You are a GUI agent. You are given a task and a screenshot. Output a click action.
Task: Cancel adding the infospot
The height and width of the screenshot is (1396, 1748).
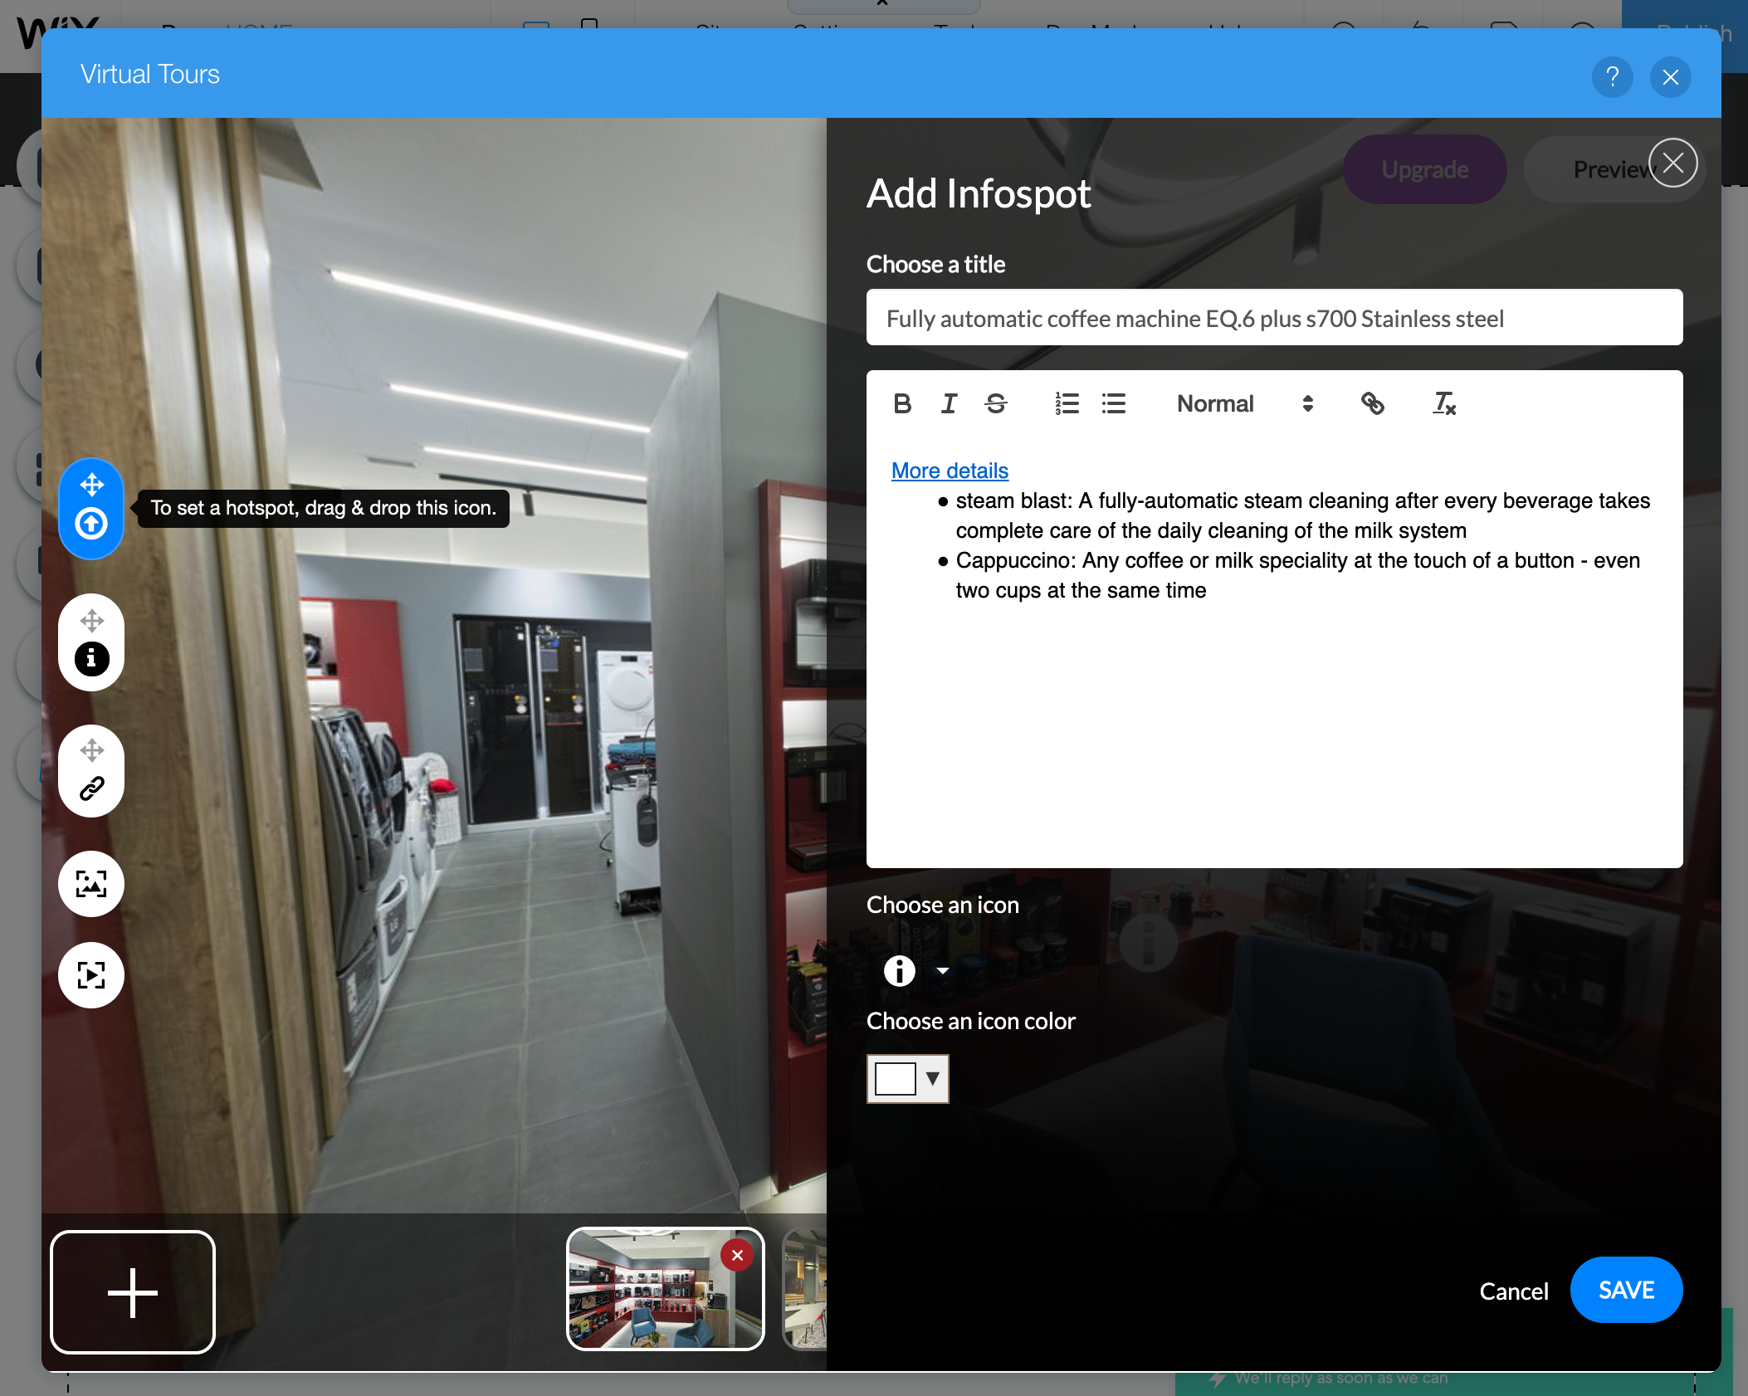point(1513,1291)
